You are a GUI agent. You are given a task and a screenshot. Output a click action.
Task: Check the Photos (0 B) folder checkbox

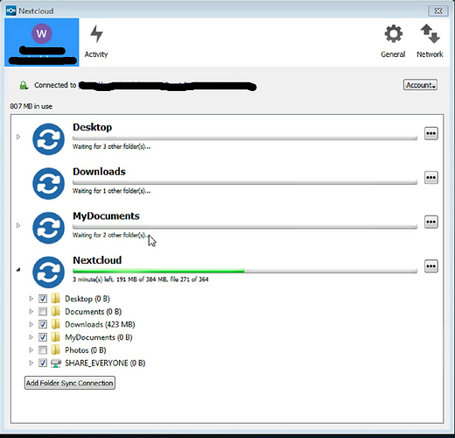click(x=43, y=350)
